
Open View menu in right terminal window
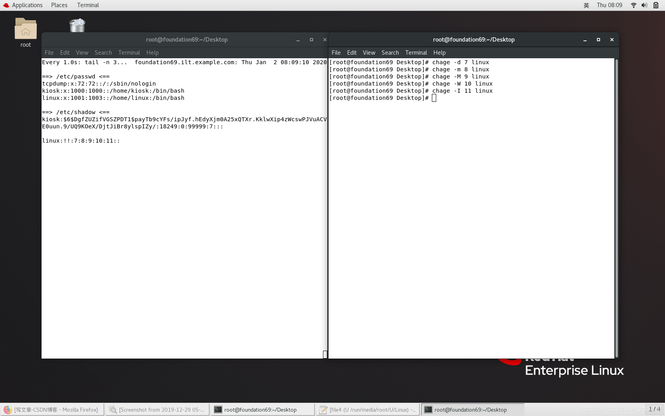(369, 53)
